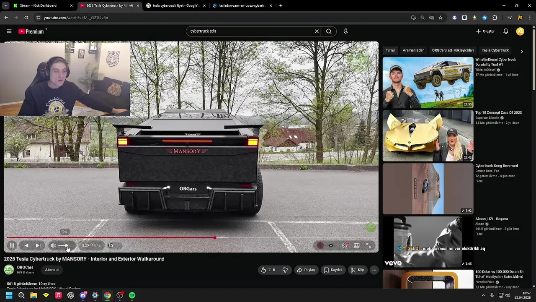
Task: Reload the current page
Action: pyautogui.click(x=26, y=18)
